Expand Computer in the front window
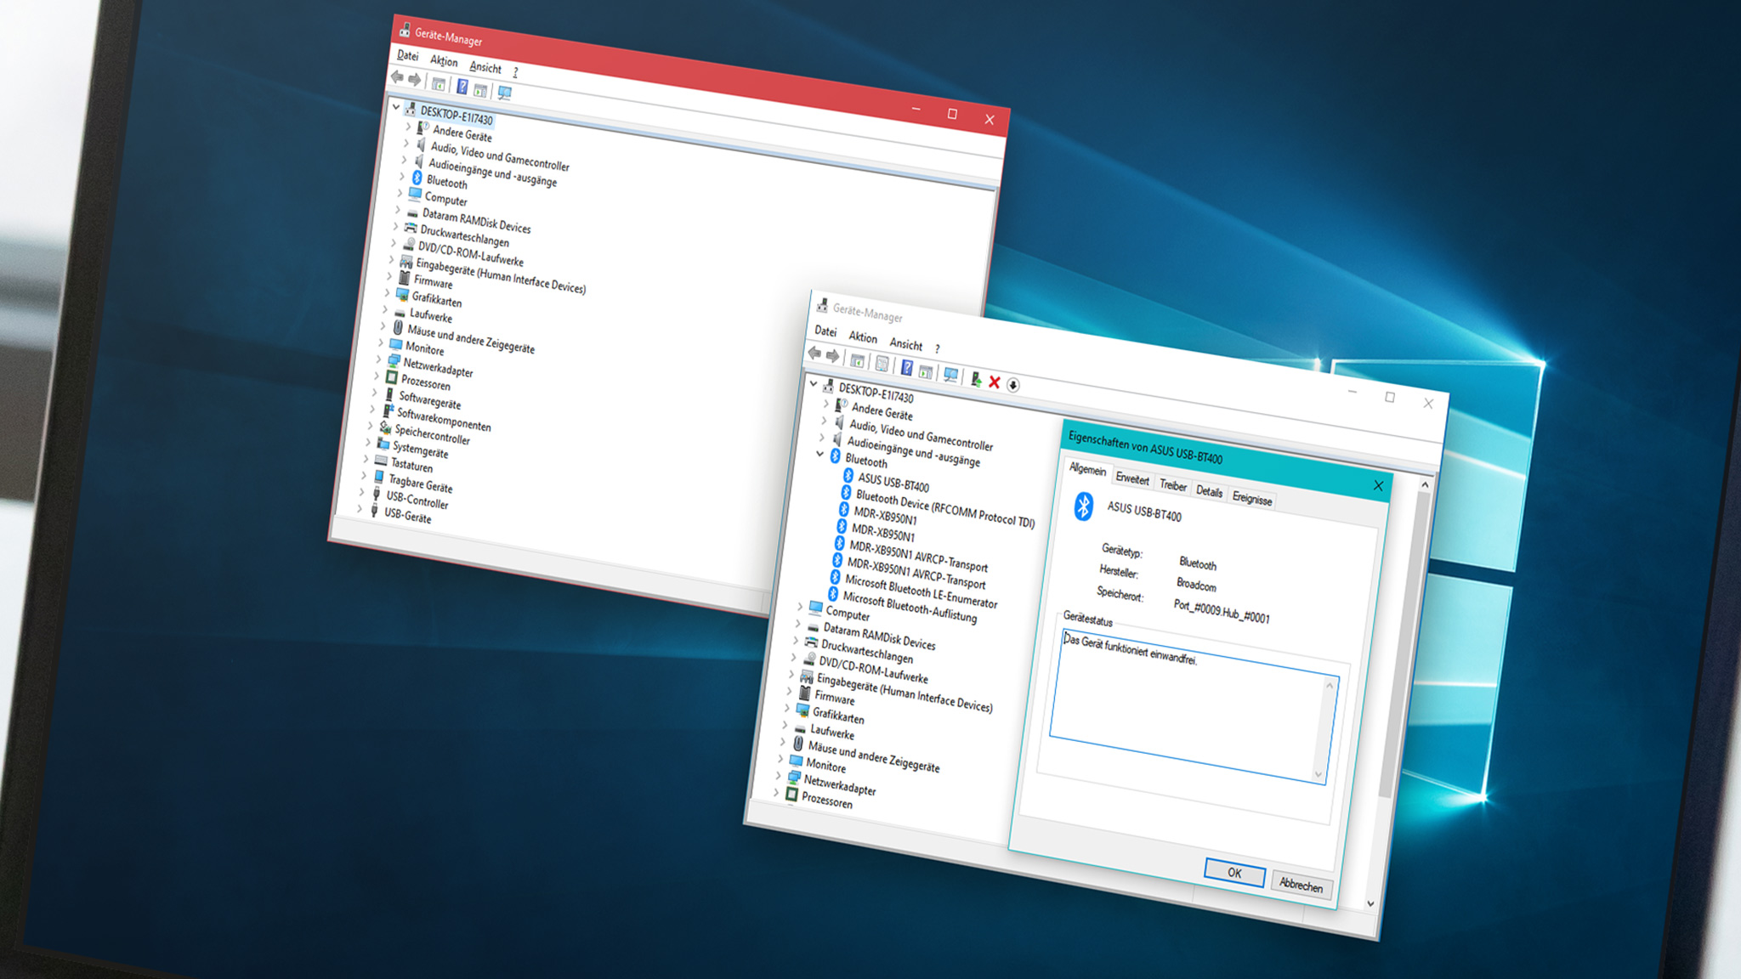 pyautogui.click(x=800, y=606)
